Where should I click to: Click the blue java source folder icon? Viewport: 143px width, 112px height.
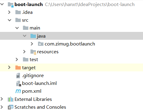pos(33,36)
